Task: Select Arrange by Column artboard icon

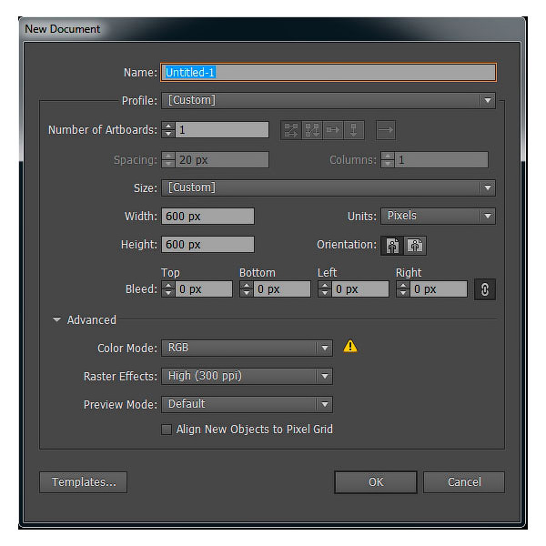Action: click(x=354, y=130)
